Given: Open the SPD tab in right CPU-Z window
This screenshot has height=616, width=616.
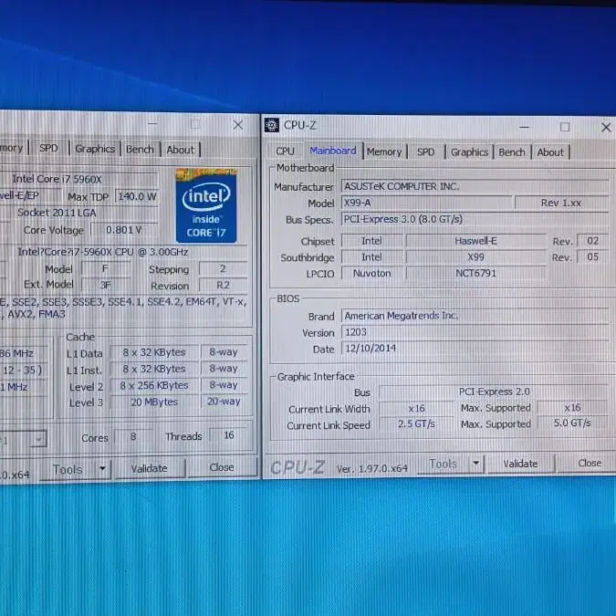Looking at the screenshot, I should tap(426, 151).
